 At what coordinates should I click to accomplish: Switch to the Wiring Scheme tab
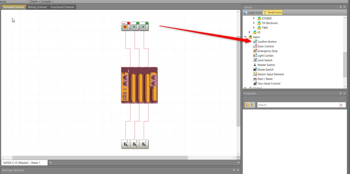(x=37, y=7)
